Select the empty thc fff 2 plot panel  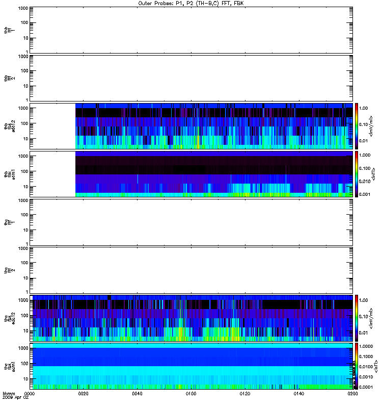pyautogui.click(x=191, y=270)
